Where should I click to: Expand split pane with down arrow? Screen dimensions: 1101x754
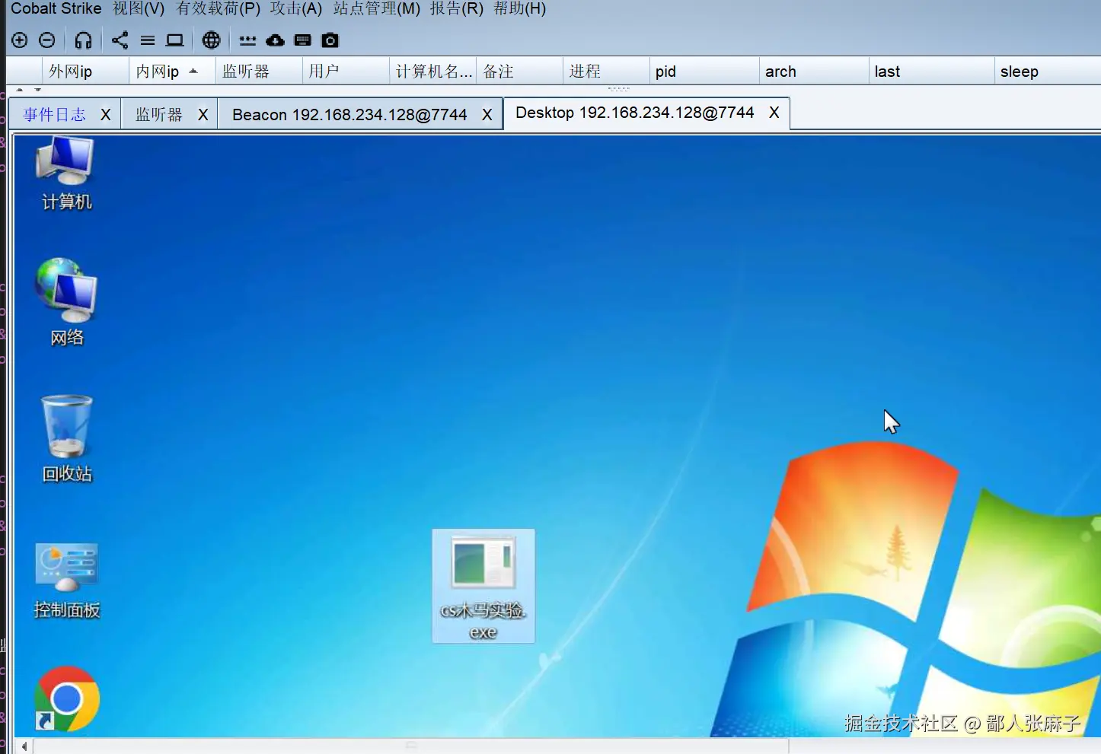coord(38,89)
